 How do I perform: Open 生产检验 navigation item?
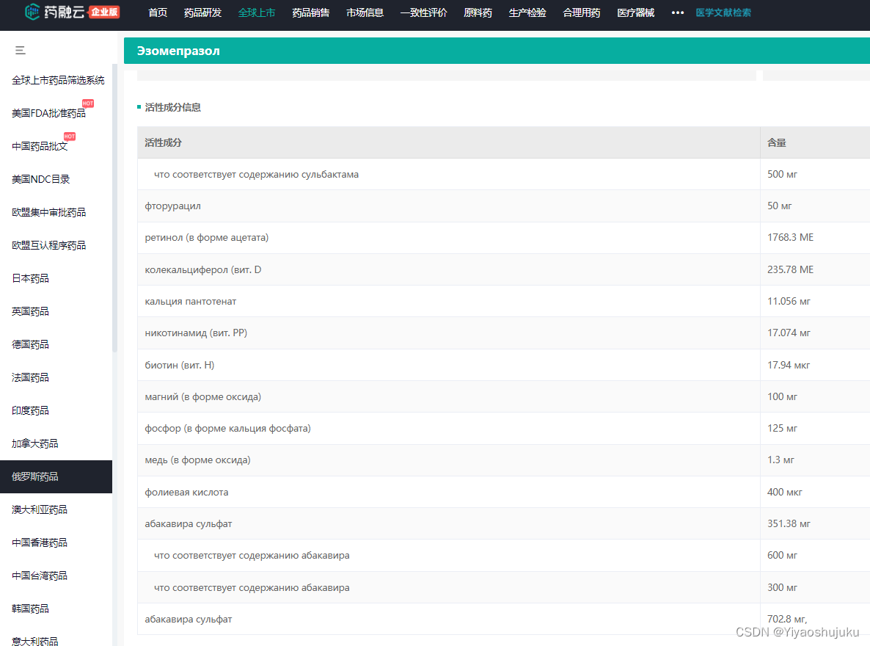(x=527, y=12)
